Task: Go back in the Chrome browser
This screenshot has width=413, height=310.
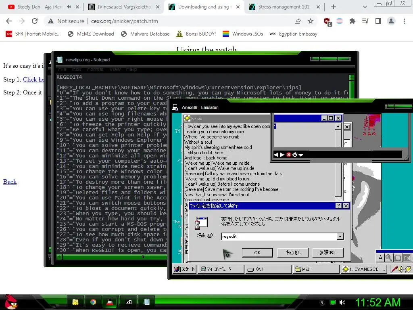Action: coord(9,21)
